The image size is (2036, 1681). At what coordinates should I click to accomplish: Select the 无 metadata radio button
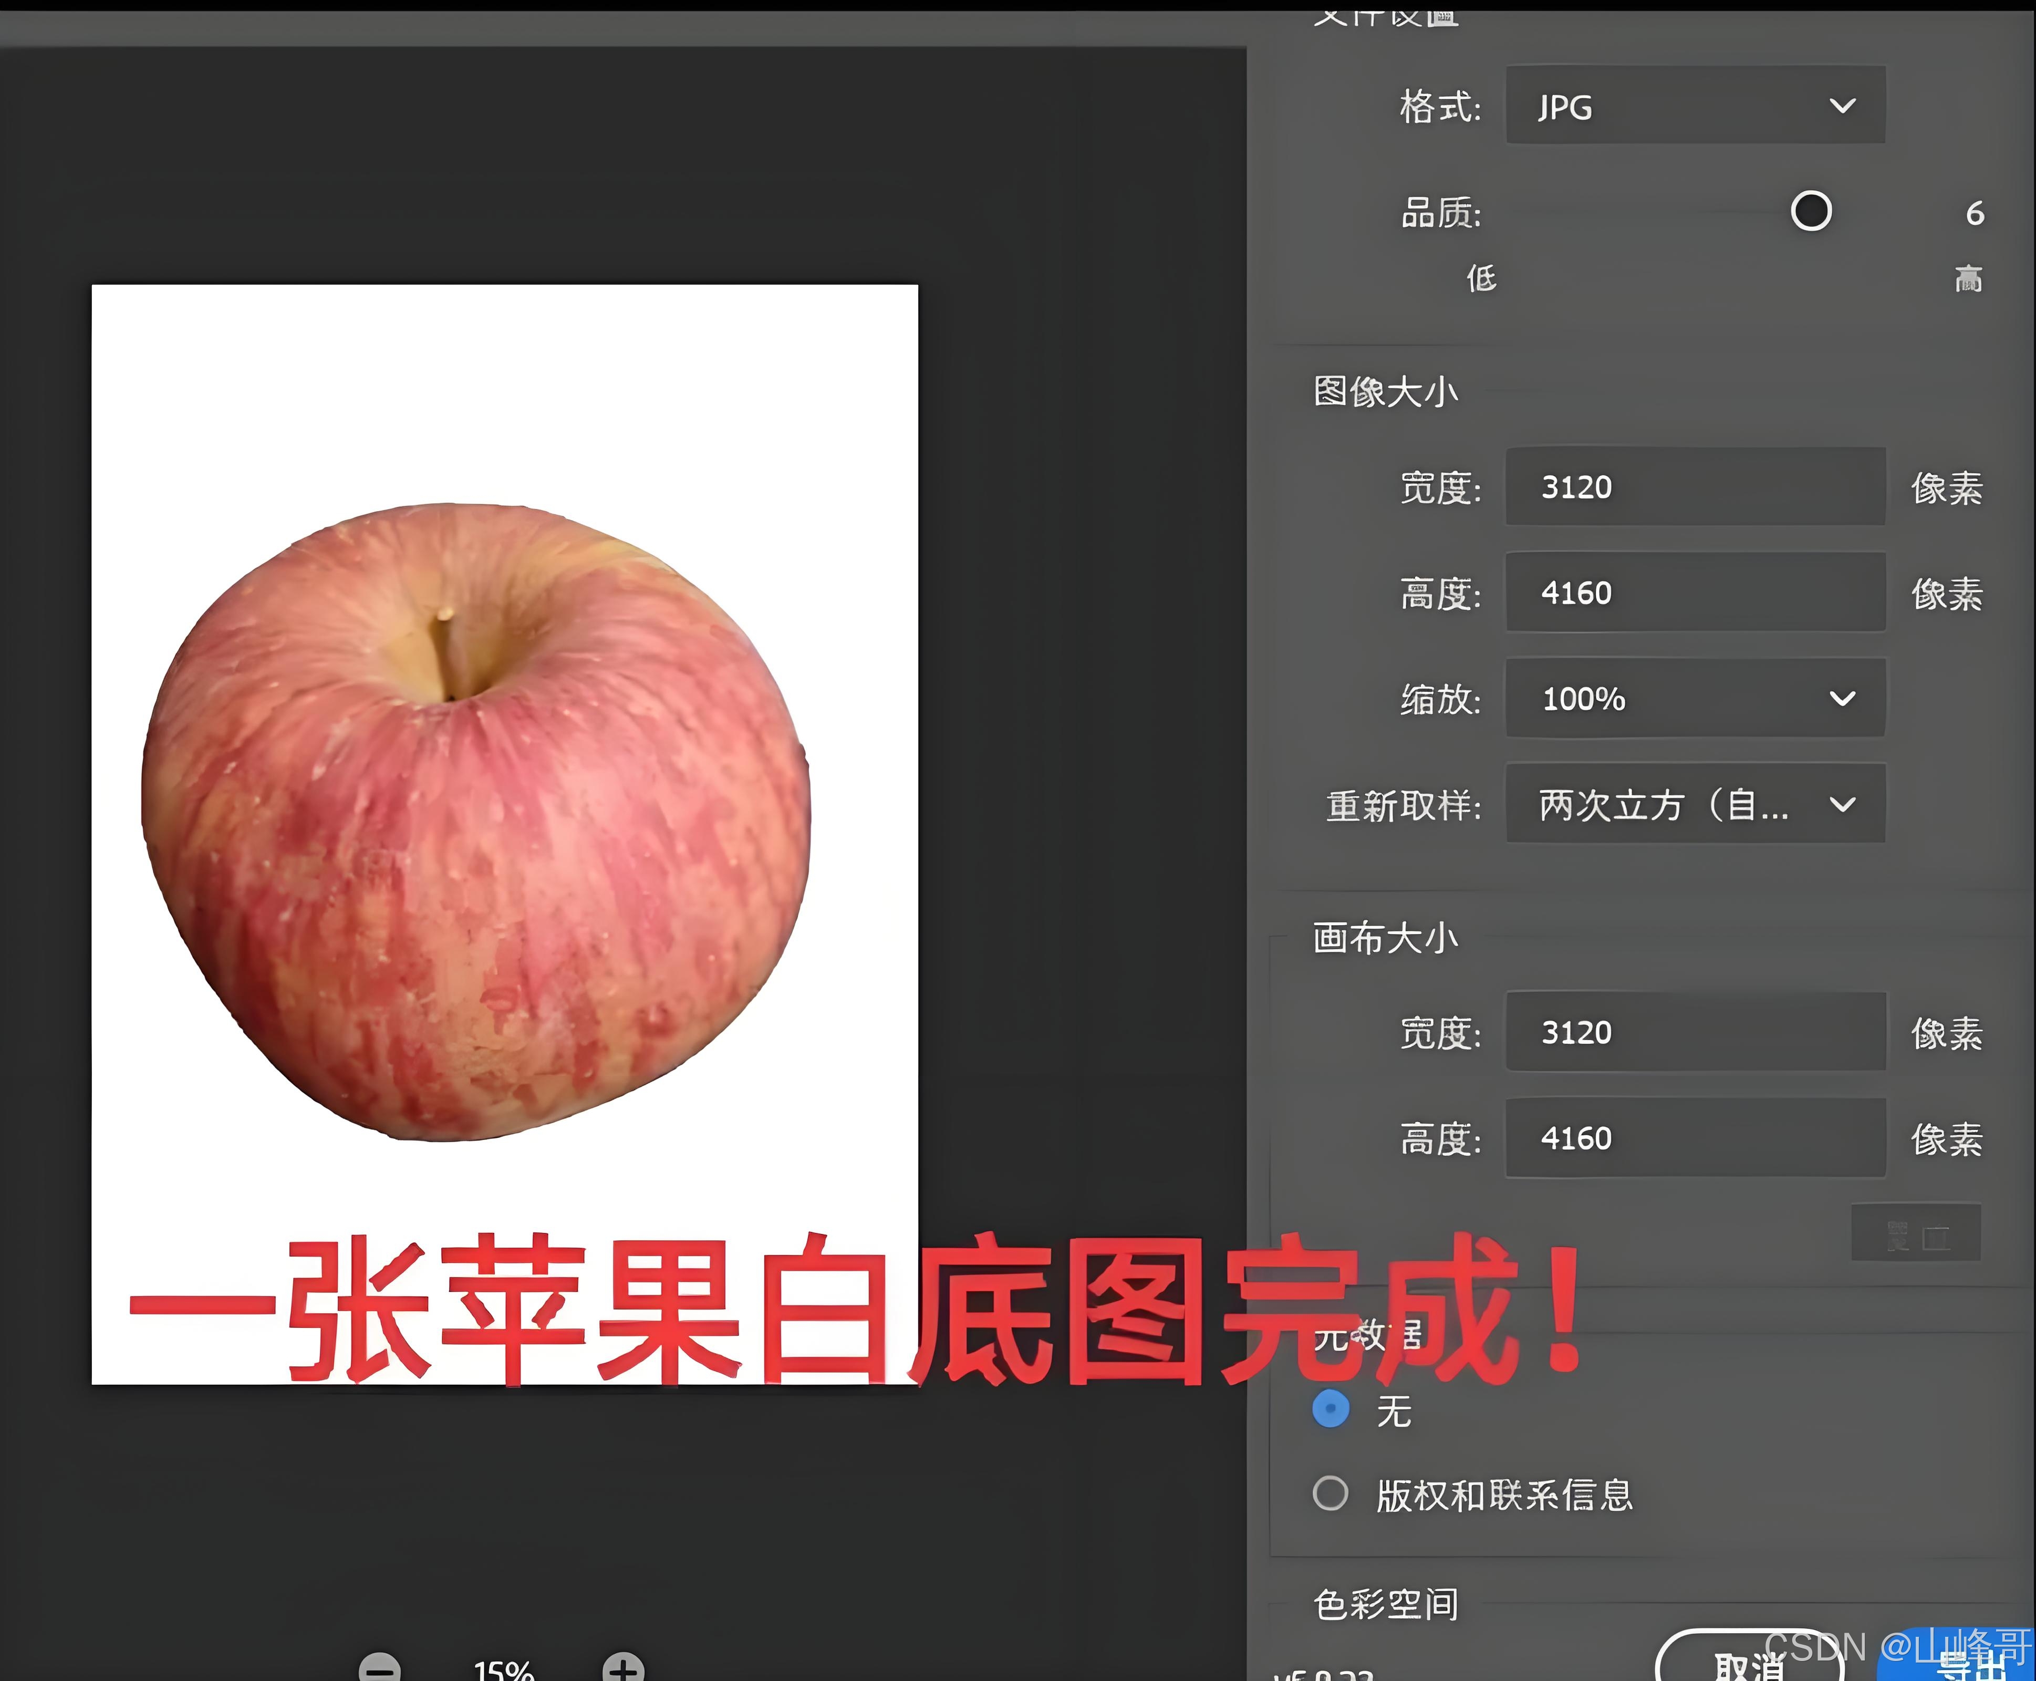click(1330, 1408)
